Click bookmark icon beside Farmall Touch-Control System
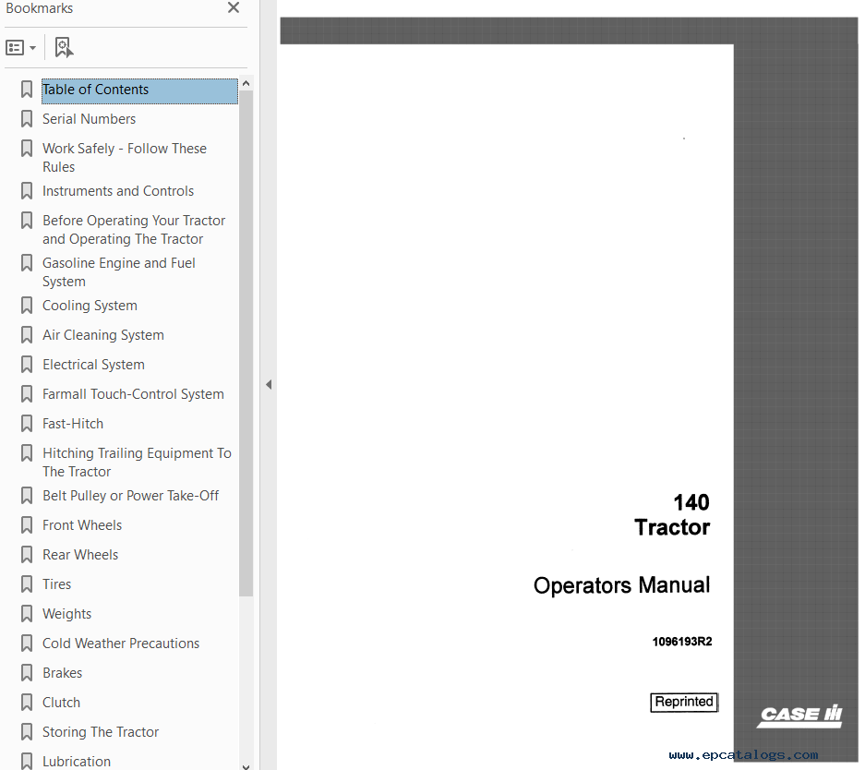 point(27,394)
